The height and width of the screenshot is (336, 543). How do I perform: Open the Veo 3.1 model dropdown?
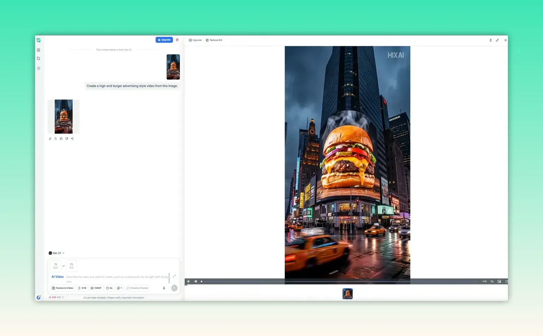[x=57, y=253]
